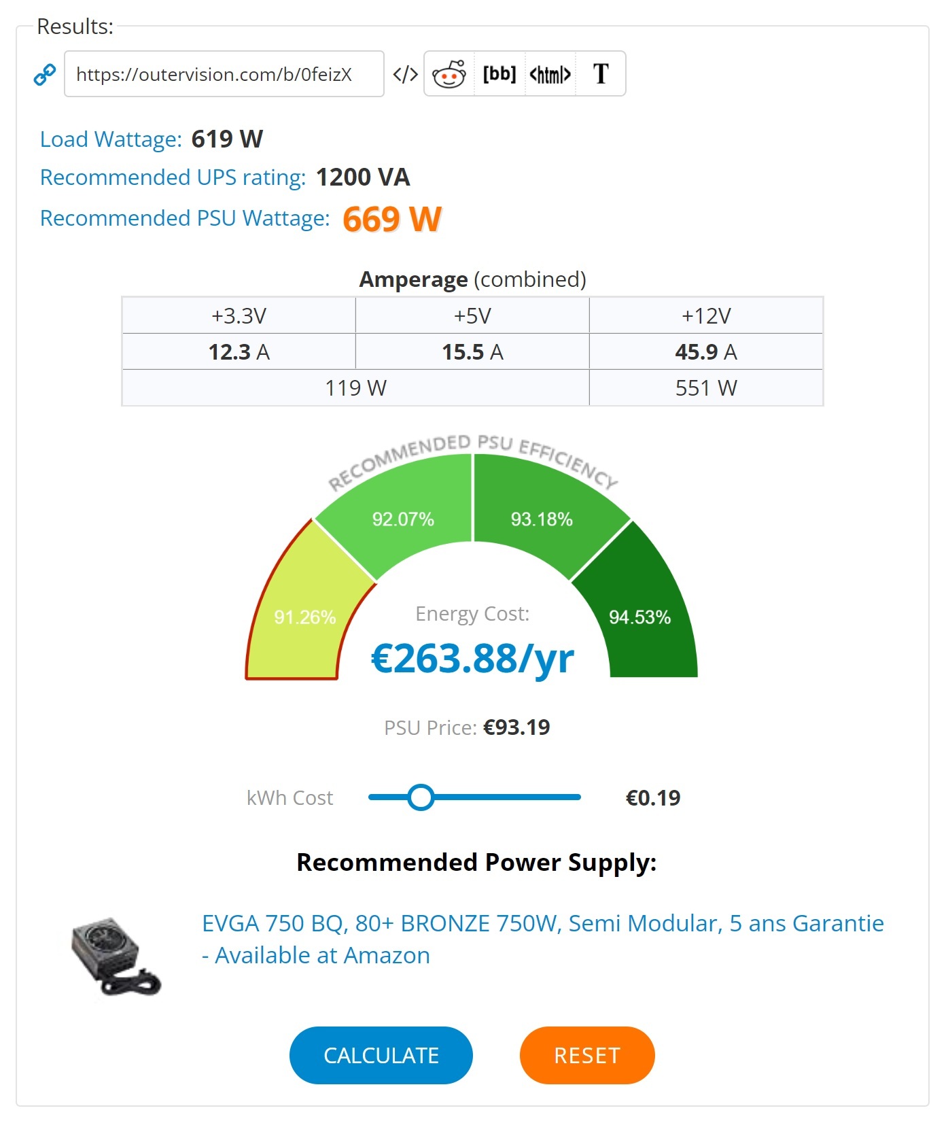Click the chain link icon beside the URL
The width and height of the screenshot is (948, 1121).
(45, 74)
